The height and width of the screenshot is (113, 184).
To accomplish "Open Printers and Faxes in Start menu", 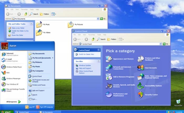I will click(x=37, y=85).
